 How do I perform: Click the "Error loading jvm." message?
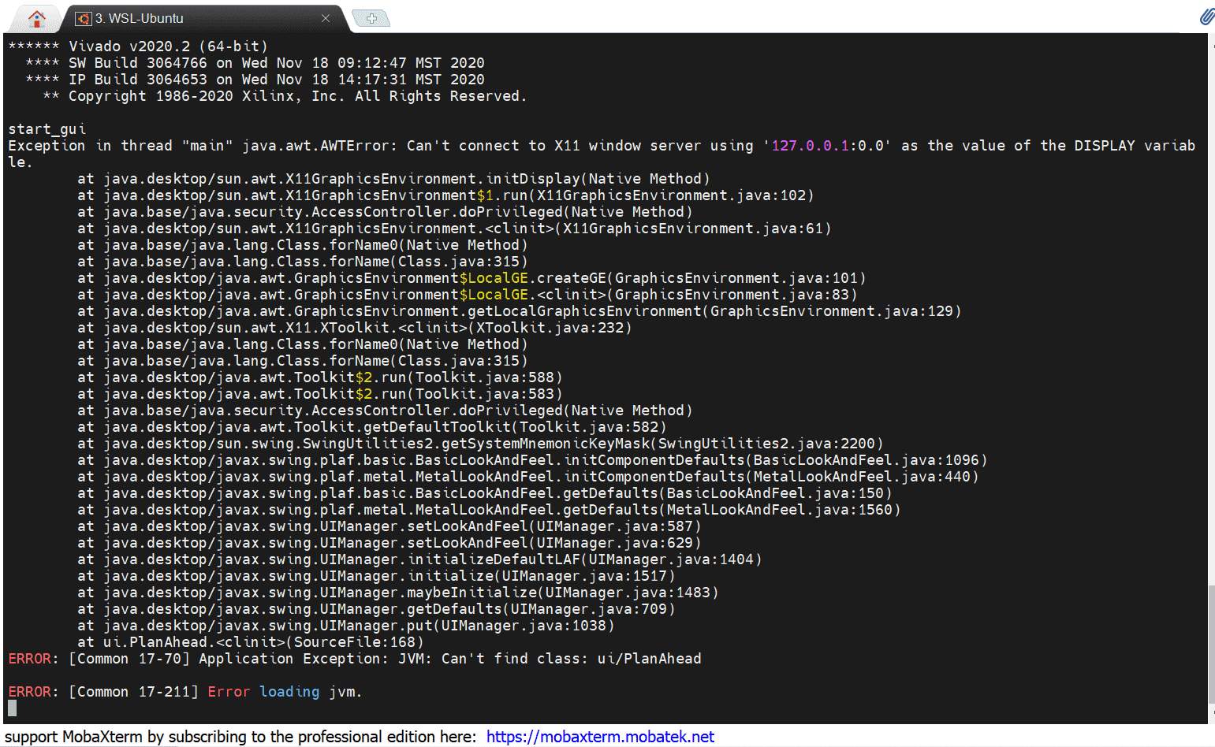(x=285, y=692)
